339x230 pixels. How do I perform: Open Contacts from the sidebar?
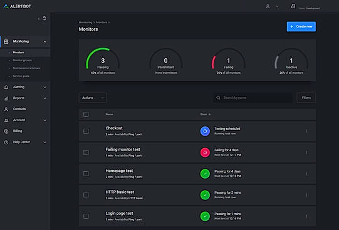pos(19,109)
